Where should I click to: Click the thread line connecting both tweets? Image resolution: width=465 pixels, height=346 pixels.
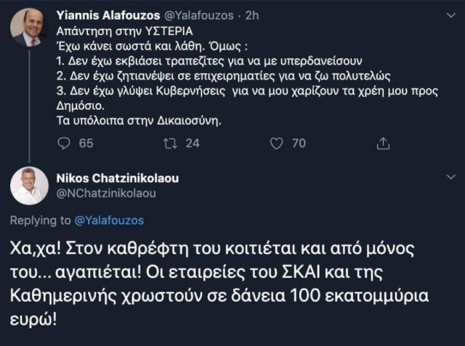pos(29,109)
